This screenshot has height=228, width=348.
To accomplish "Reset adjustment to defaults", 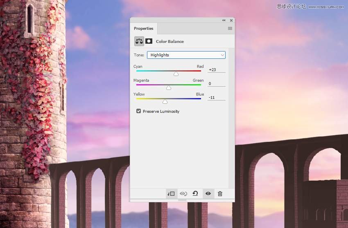I will pyautogui.click(x=195, y=193).
